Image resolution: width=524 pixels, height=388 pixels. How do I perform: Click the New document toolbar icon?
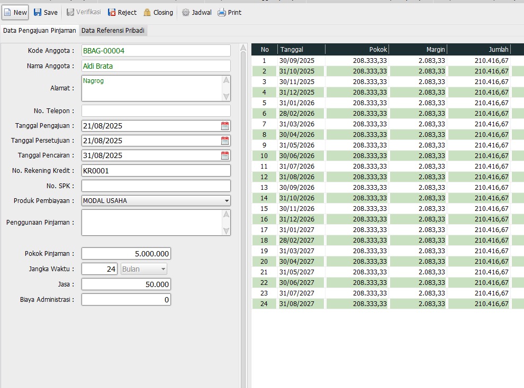7,12
